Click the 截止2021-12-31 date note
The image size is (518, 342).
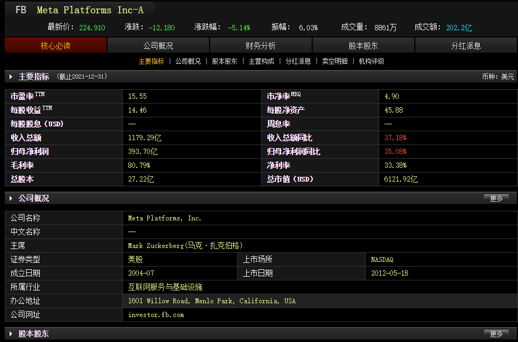pyautogui.click(x=82, y=77)
